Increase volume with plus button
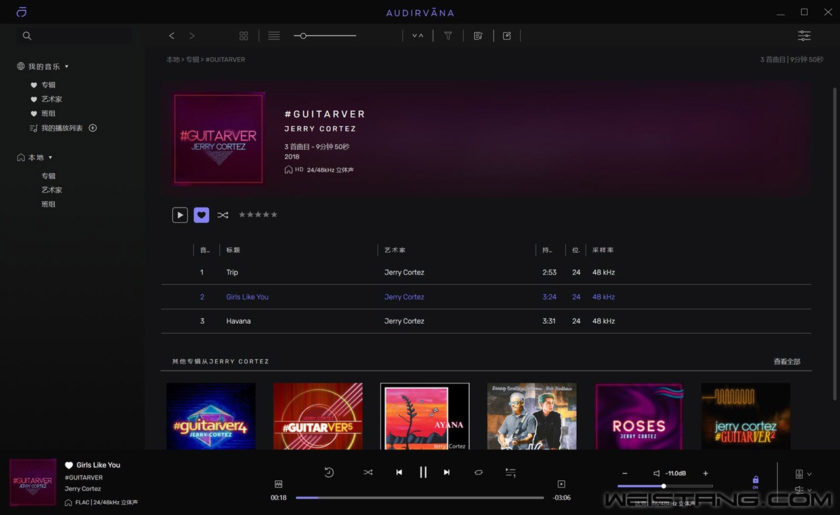Viewport: 840px width, 515px height. (705, 473)
